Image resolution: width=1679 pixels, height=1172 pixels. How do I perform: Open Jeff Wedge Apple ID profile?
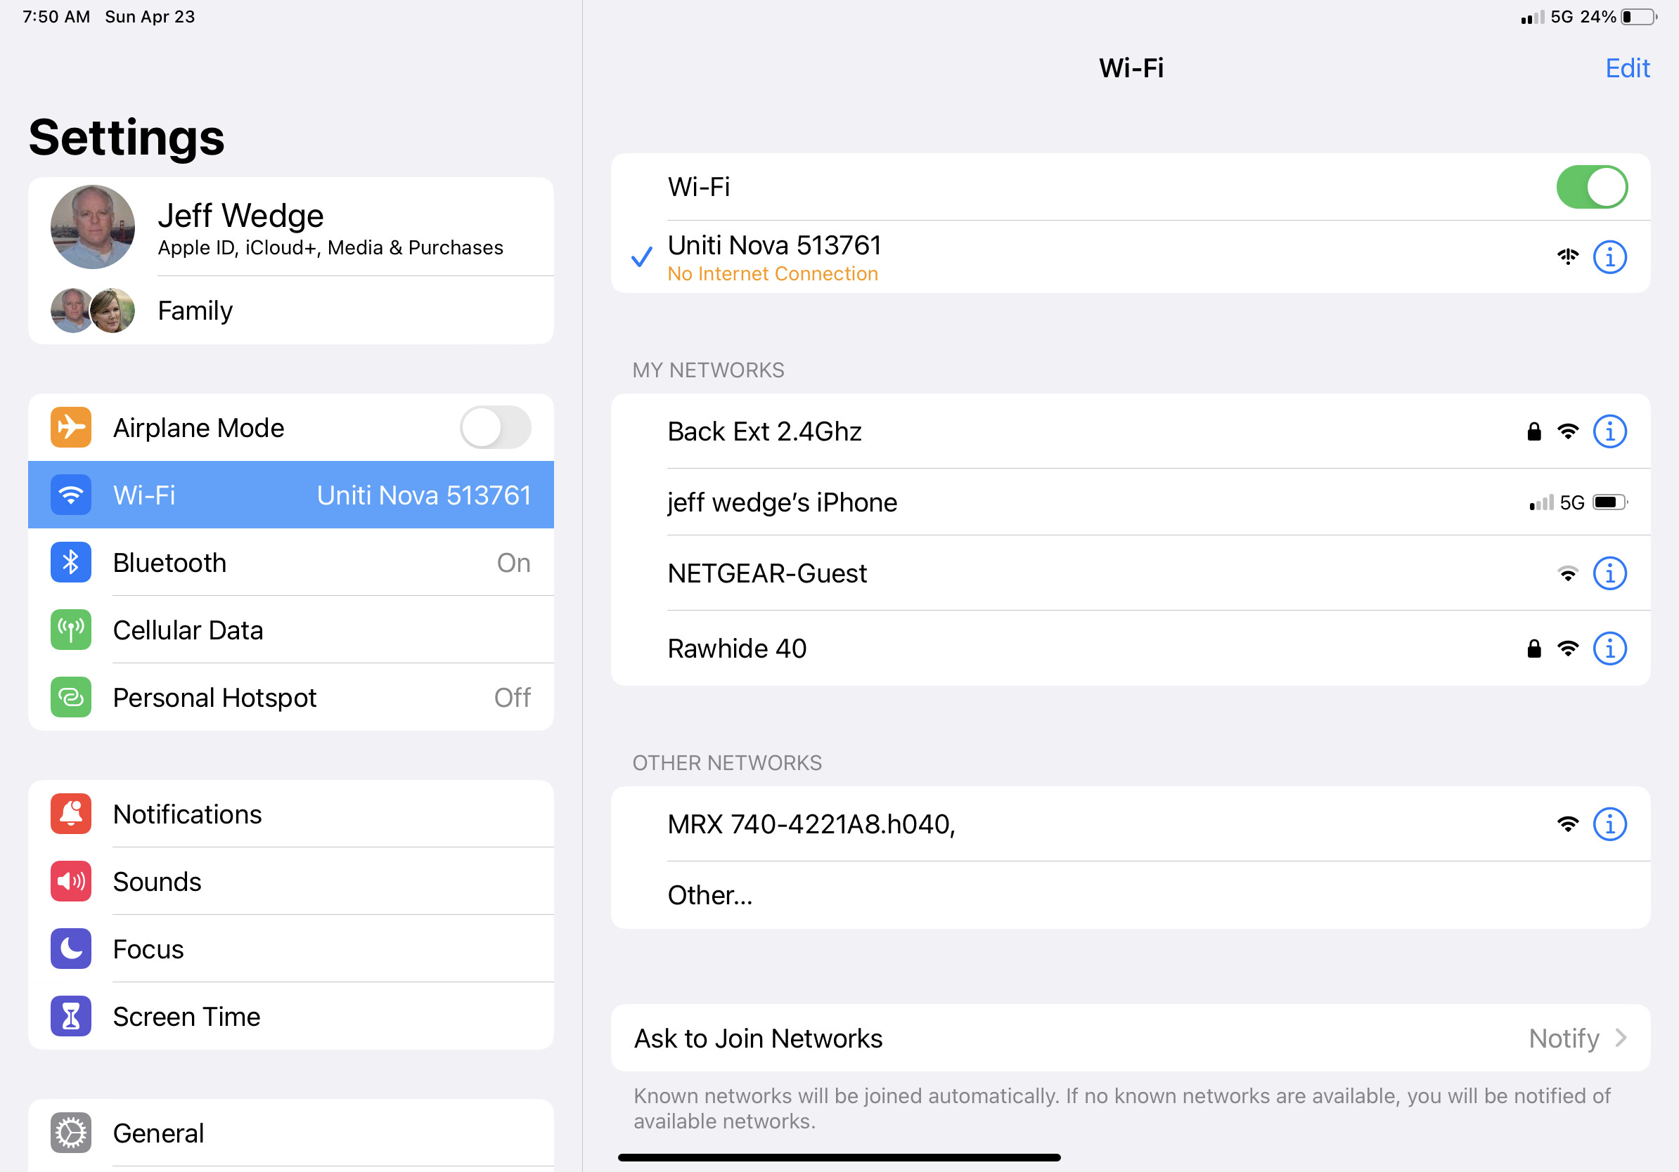tap(290, 228)
